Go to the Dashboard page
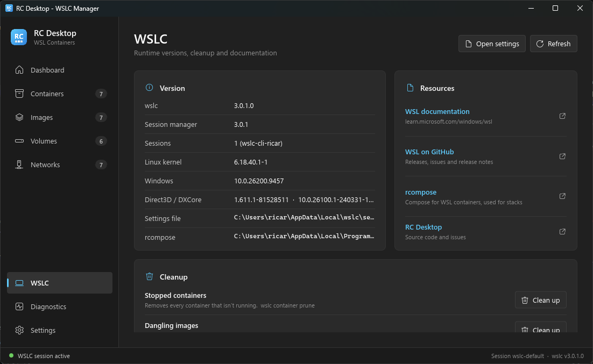Viewport: 593px width, 364px height. click(60, 70)
